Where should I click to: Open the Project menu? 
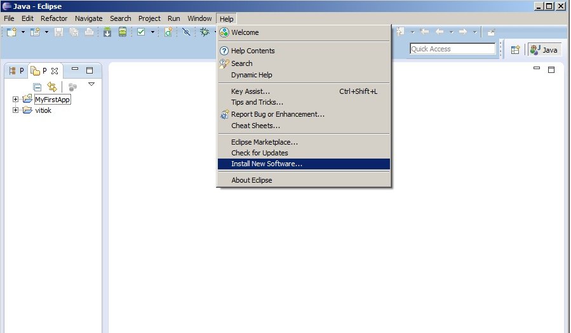(149, 18)
